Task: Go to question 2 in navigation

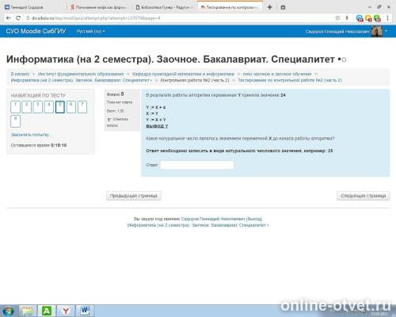Action: [26, 107]
